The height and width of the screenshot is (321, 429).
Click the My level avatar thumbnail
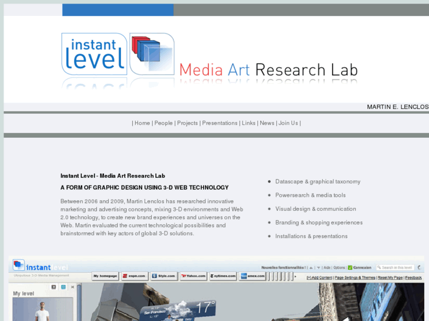tap(42, 309)
